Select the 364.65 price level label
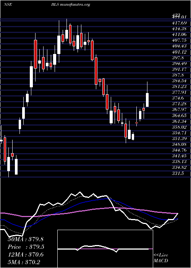The height and width of the screenshot is (268, 191). 179,116
